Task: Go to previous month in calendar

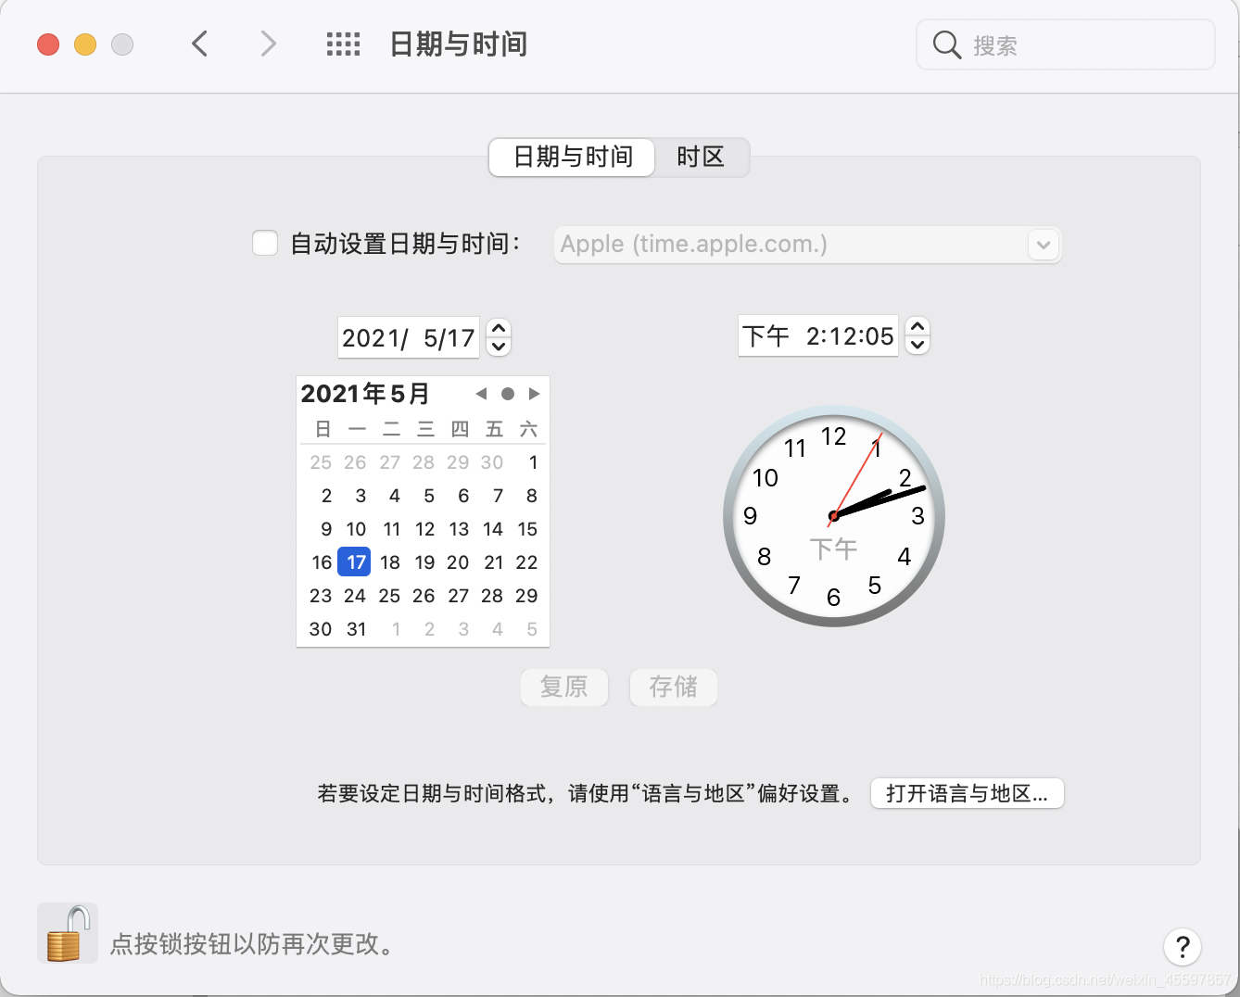Action: point(481,394)
